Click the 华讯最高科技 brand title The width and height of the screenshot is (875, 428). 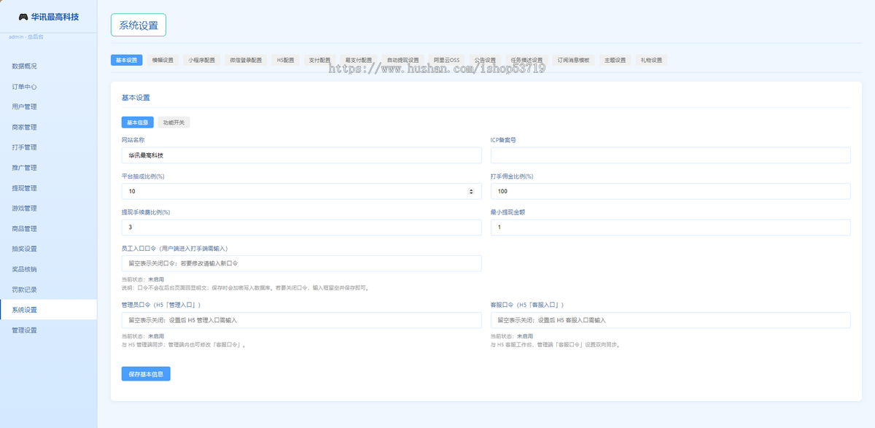click(55, 17)
